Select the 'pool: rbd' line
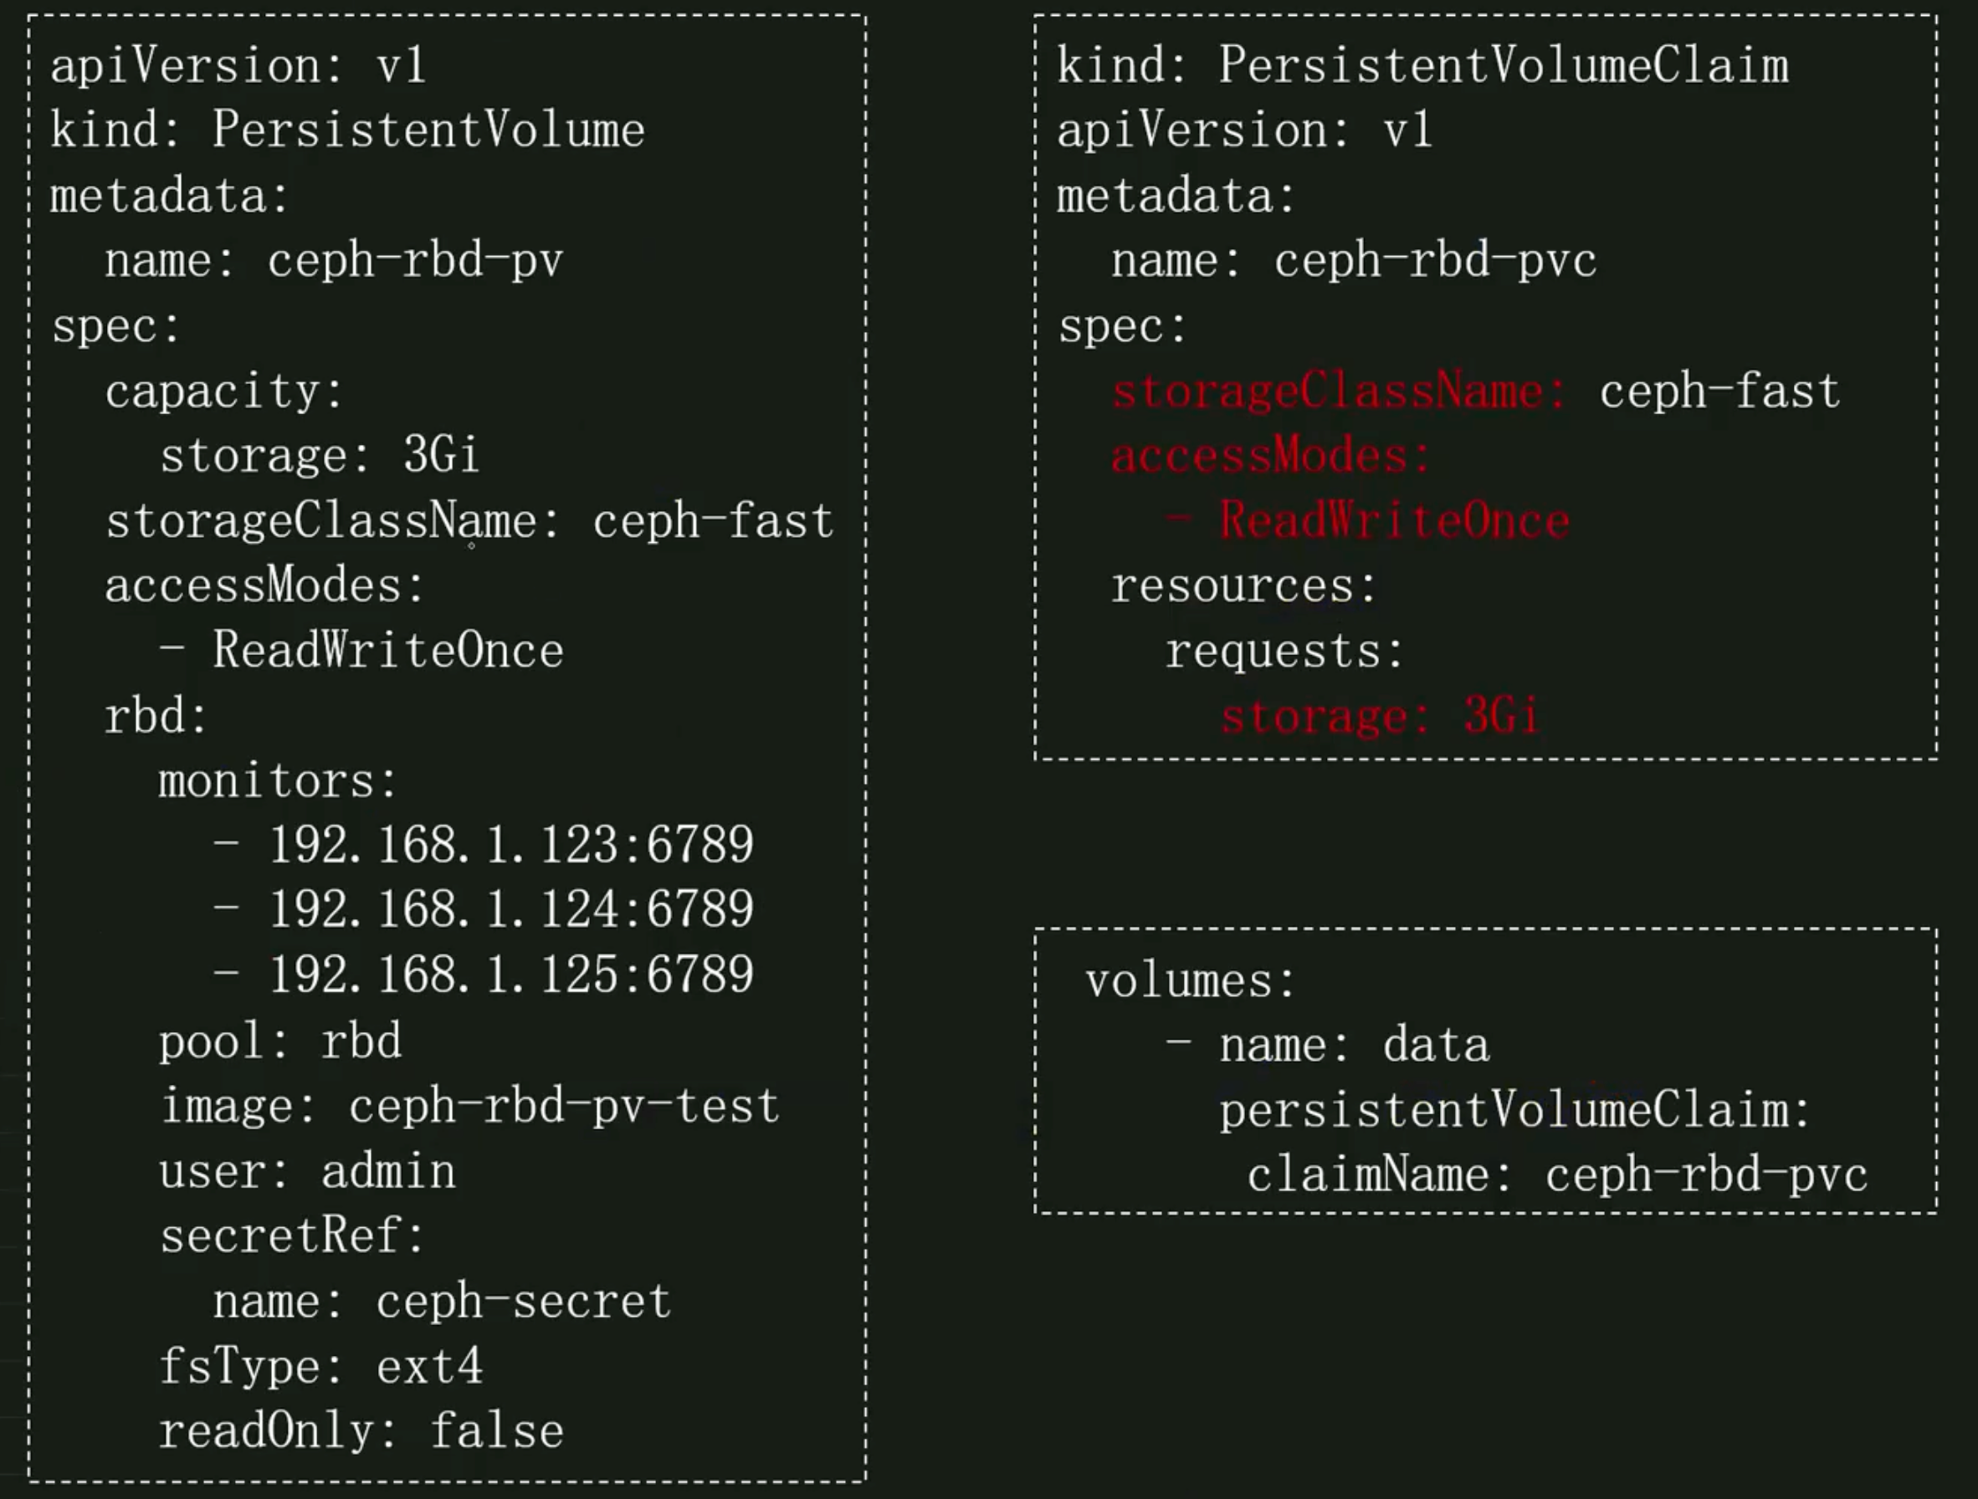Screen dimensions: 1978x1499 [x=280, y=1041]
